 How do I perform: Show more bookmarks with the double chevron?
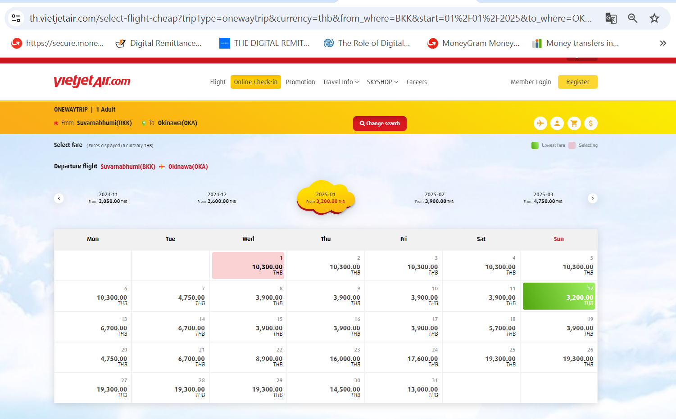click(x=663, y=43)
